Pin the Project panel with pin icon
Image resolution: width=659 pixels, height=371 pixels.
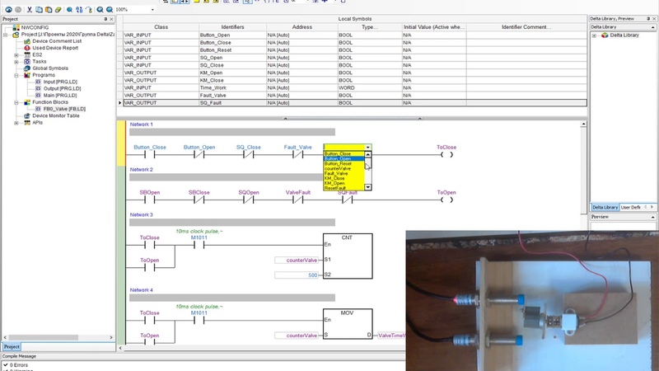point(105,19)
